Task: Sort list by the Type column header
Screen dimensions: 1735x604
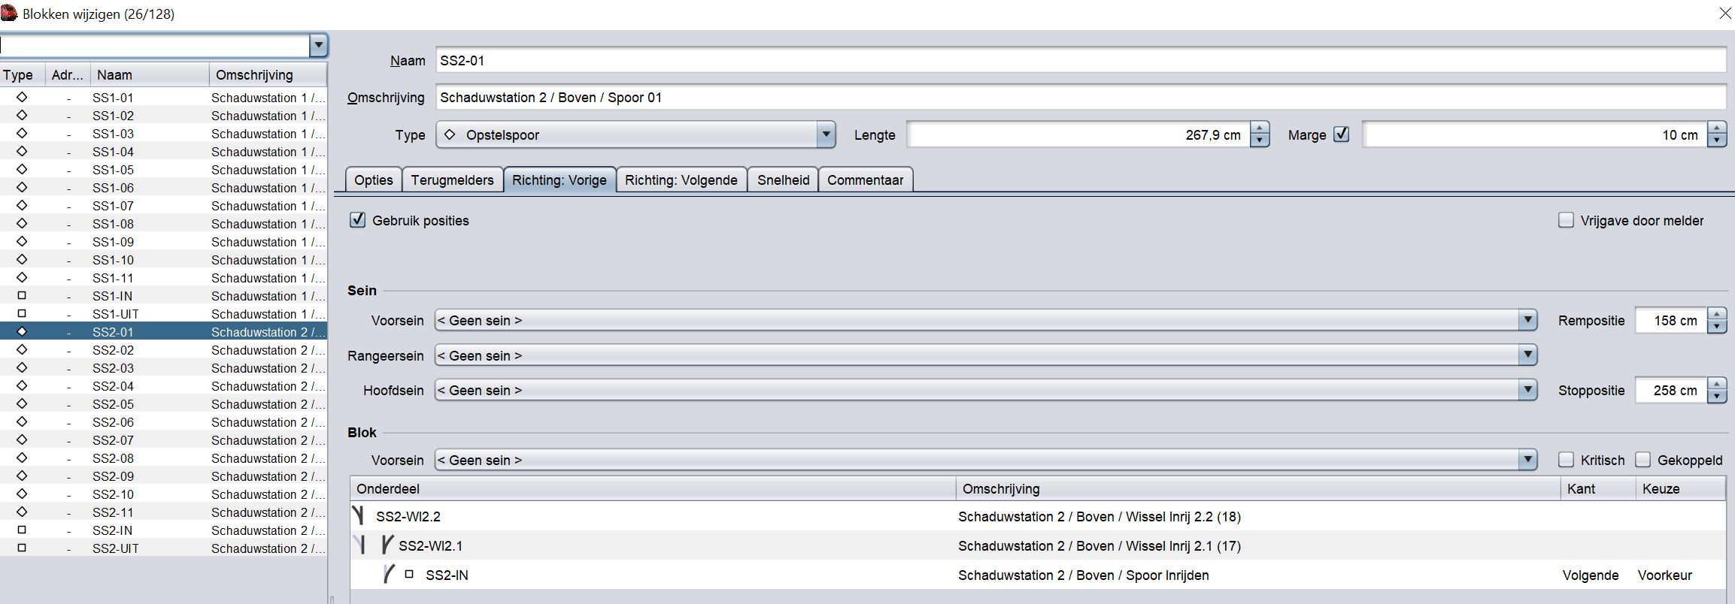Action: (x=23, y=74)
